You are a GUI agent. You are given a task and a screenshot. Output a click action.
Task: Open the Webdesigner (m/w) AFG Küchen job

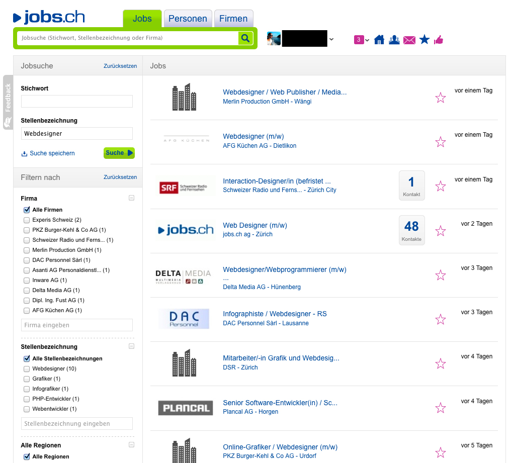(x=253, y=136)
